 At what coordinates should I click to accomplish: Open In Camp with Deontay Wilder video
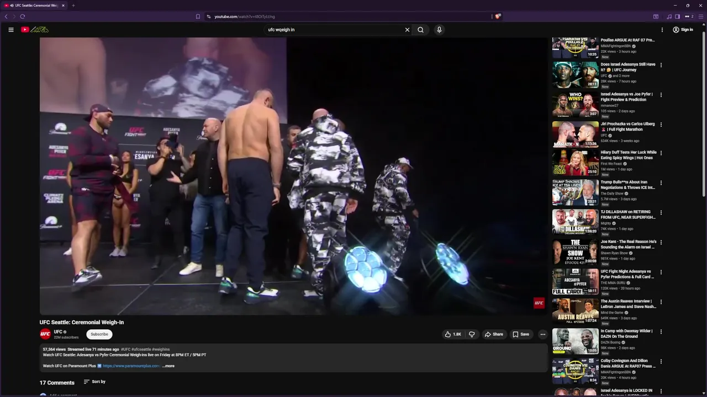tap(626, 334)
